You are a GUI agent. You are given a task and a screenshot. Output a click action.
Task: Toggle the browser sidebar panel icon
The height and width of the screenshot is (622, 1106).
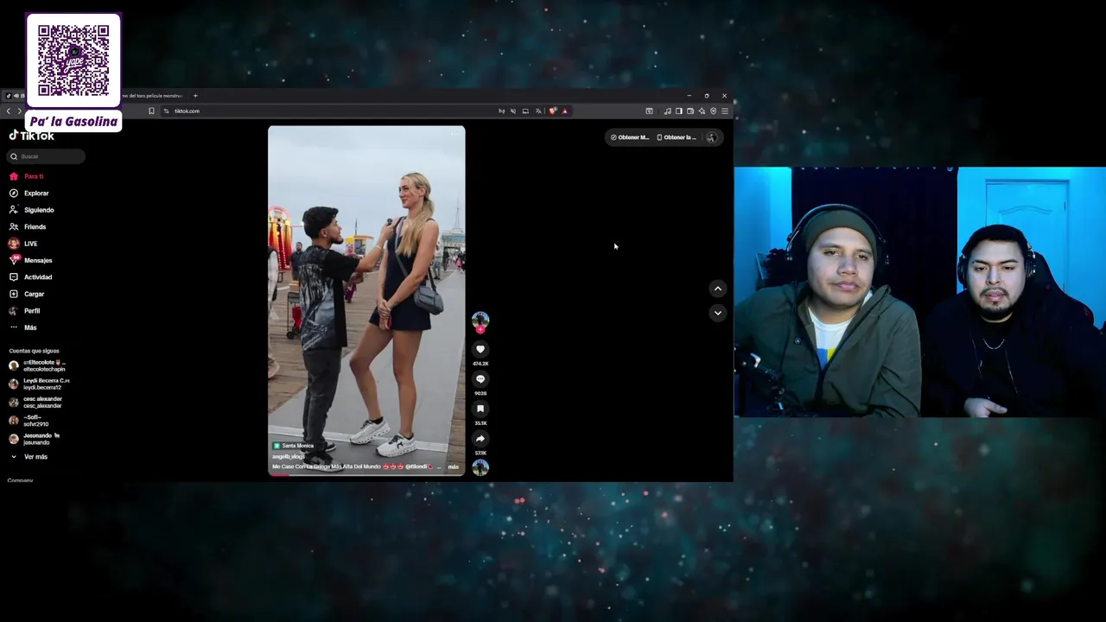pos(678,111)
